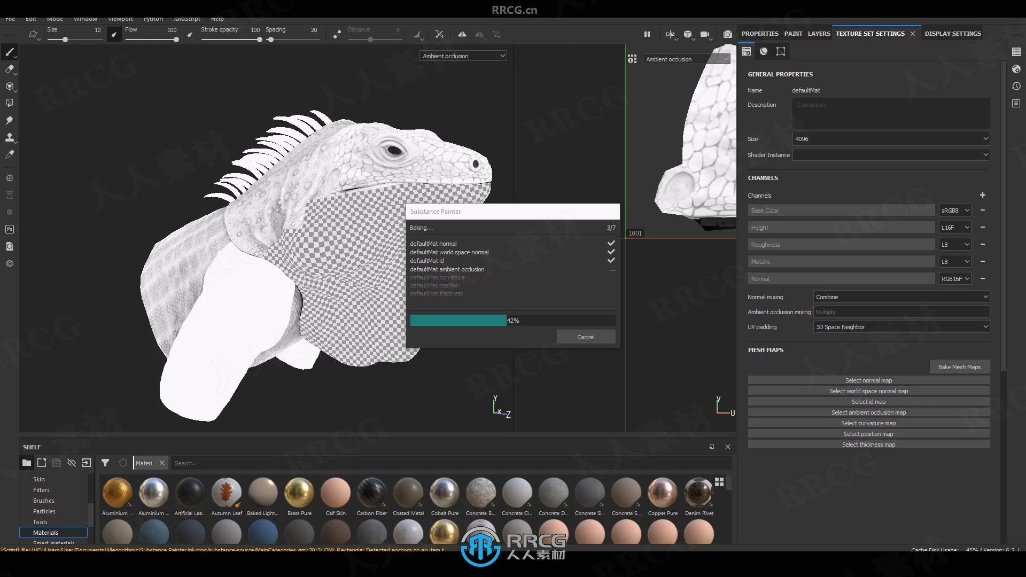This screenshot has width=1026, height=577.
Task: Click the Shelf filter funnel icon
Action: coord(105,463)
